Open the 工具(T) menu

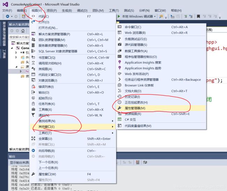coord(114,10)
